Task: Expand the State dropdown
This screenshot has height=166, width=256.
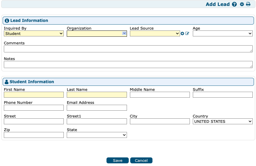Action: coord(97,135)
